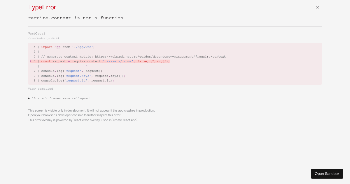Viewport: 350px width, 184px height.
Task: Select the $csb$eval stack frame
Action: pos(36,33)
